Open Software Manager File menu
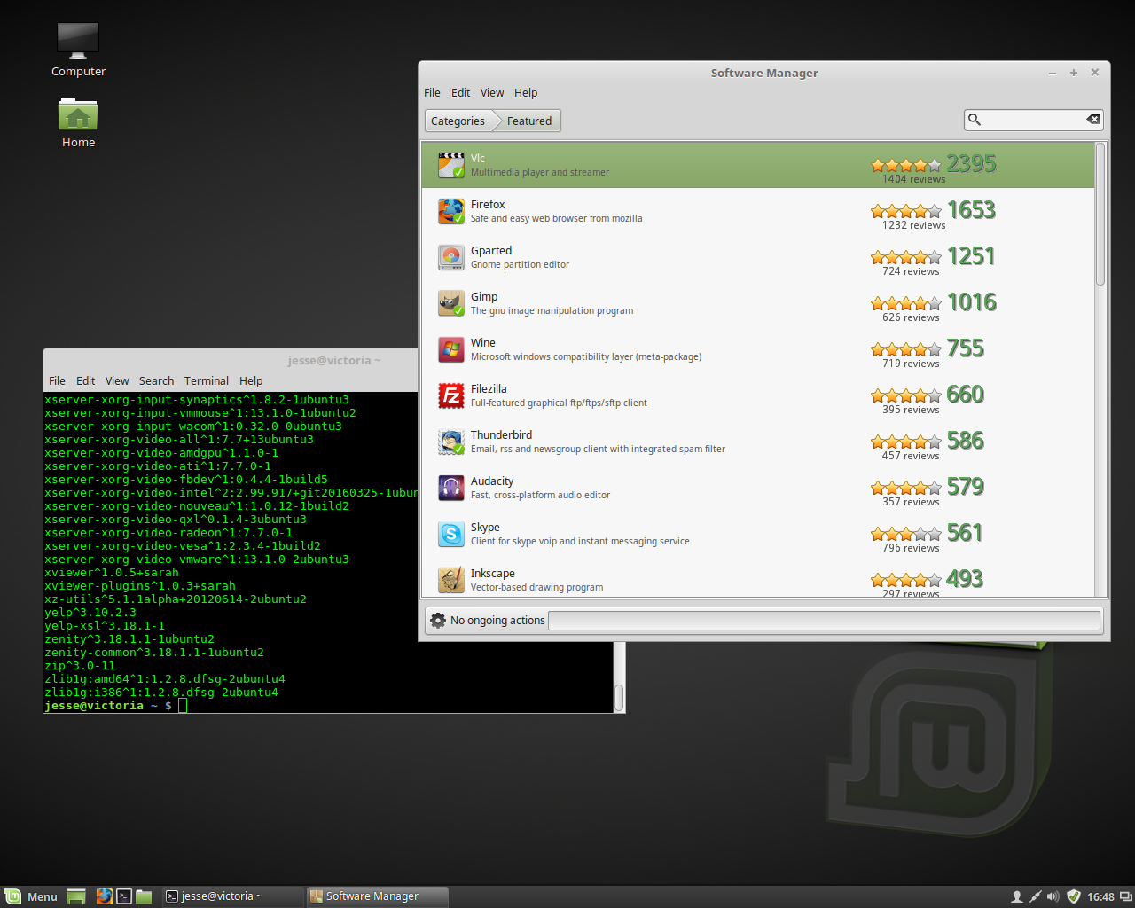This screenshot has height=908, width=1135. coord(432,92)
